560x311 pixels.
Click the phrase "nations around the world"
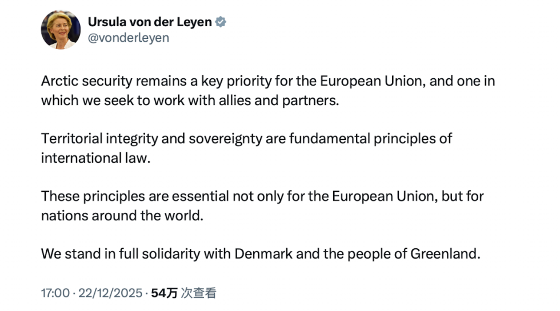(x=122, y=216)
